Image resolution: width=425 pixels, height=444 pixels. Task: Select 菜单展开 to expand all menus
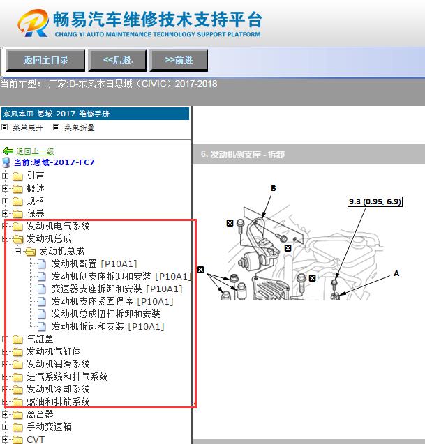(x=27, y=128)
